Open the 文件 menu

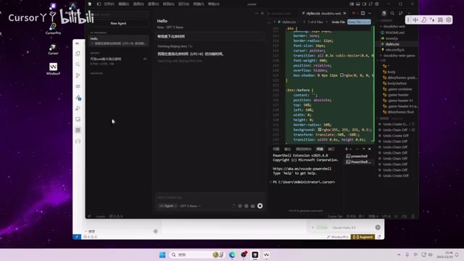(109, 4)
